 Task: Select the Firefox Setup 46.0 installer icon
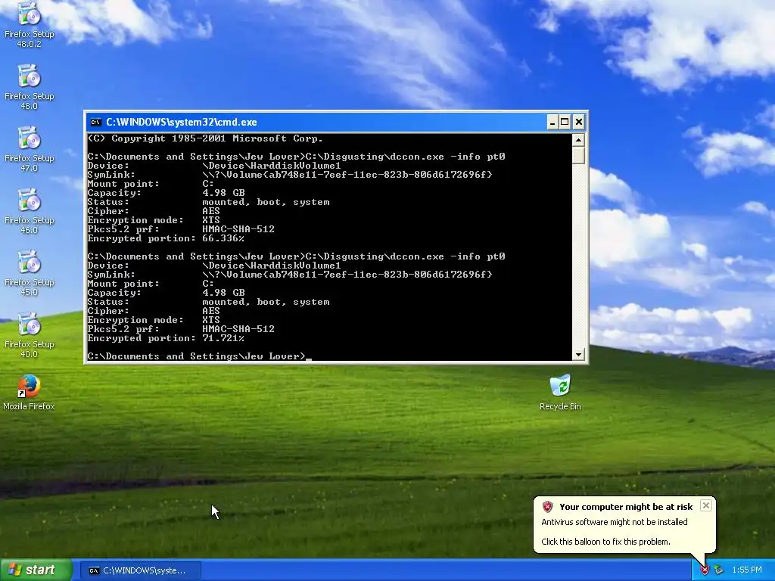click(30, 211)
